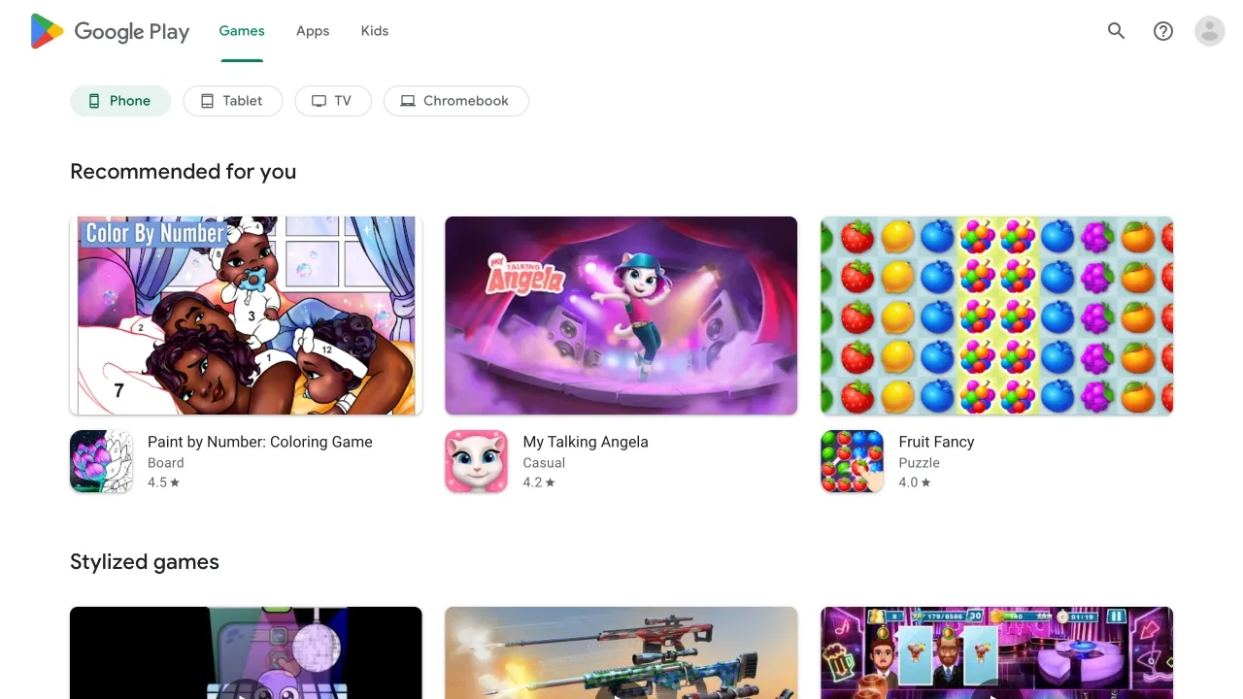The width and height of the screenshot is (1243, 699).
Task: Click the Recommended for you heading
Action: 184,172
